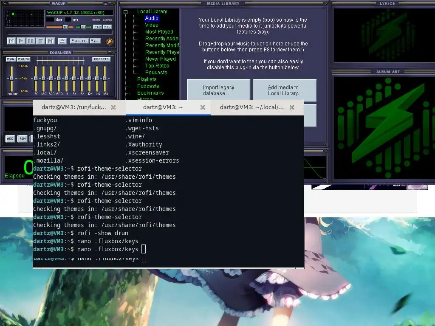Click the 'rofi -show drun' terminal line
Screen dimensions: 435x326
click(x=81, y=233)
